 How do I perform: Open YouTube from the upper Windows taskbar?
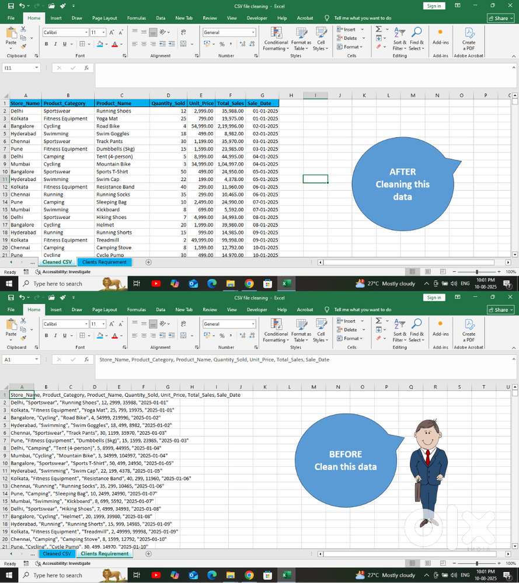[x=156, y=284]
